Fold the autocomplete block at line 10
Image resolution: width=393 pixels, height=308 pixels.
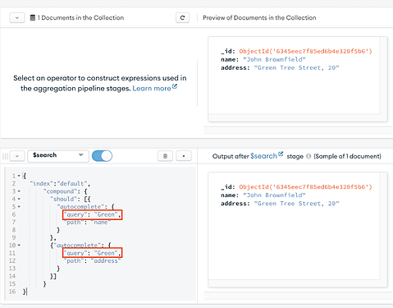point(19,246)
